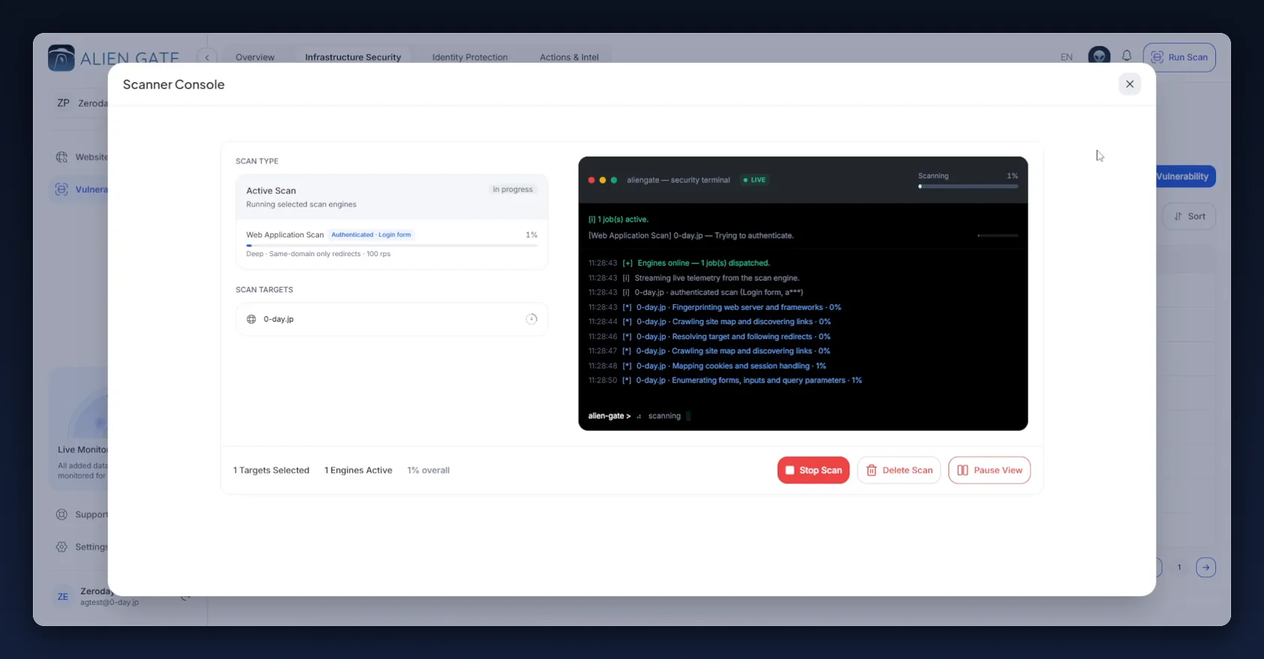Open the Settings gear in sidebar

[x=61, y=547]
